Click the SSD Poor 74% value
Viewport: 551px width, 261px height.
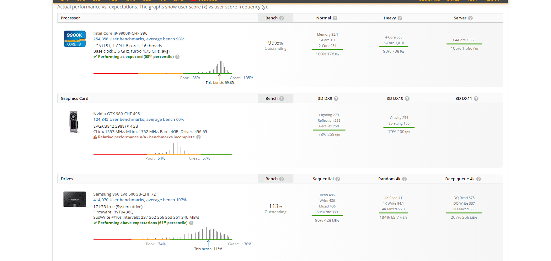coord(162,244)
